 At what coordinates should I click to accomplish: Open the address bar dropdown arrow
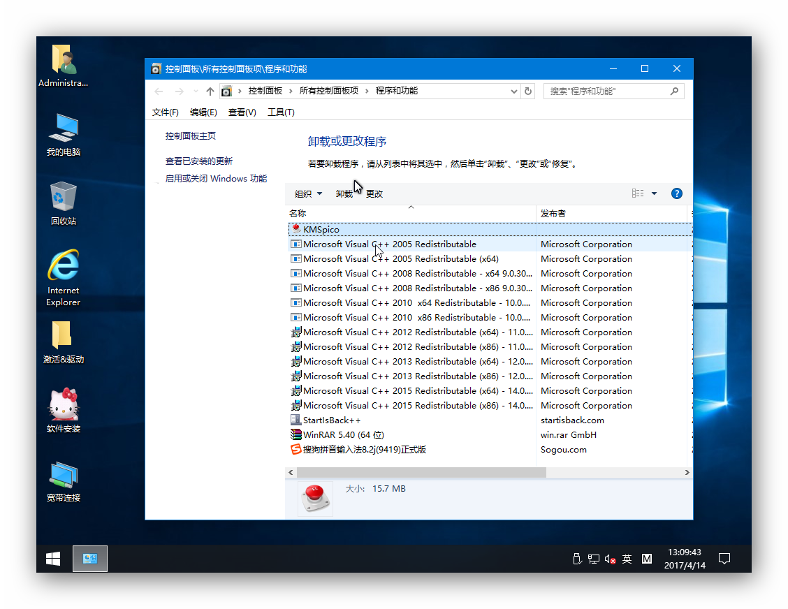click(x=514, y=91)
